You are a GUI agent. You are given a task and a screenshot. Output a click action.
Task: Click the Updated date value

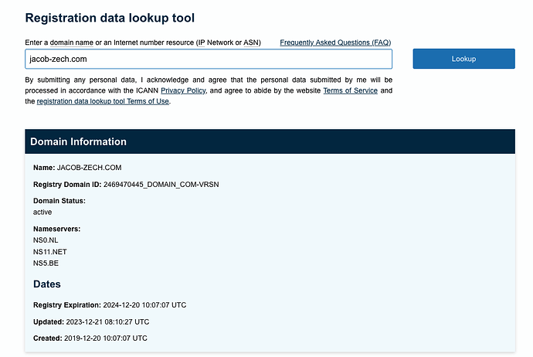pos(107,321)
